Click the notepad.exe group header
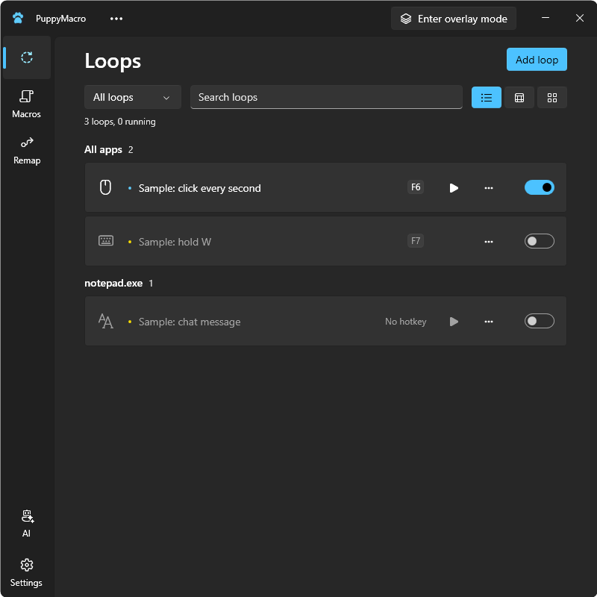Screen dimensions: 597x597 tap(119, 284)
